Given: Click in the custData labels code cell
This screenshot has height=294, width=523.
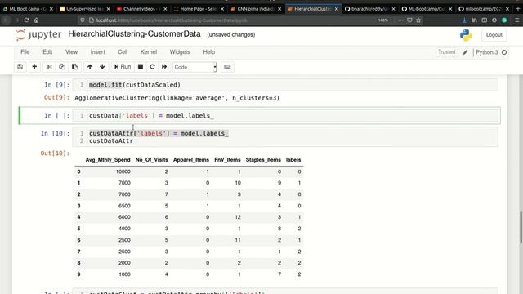Looking at the screenshot, I should [x=285, y=116].
